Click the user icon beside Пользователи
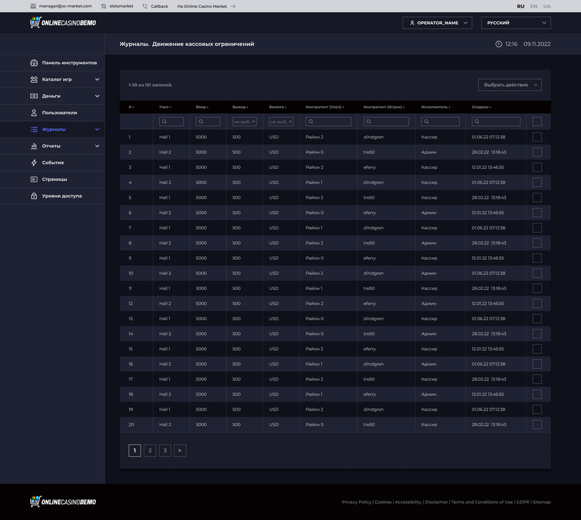The width and height of the screenshot is (581, 520). click(34, 113)
